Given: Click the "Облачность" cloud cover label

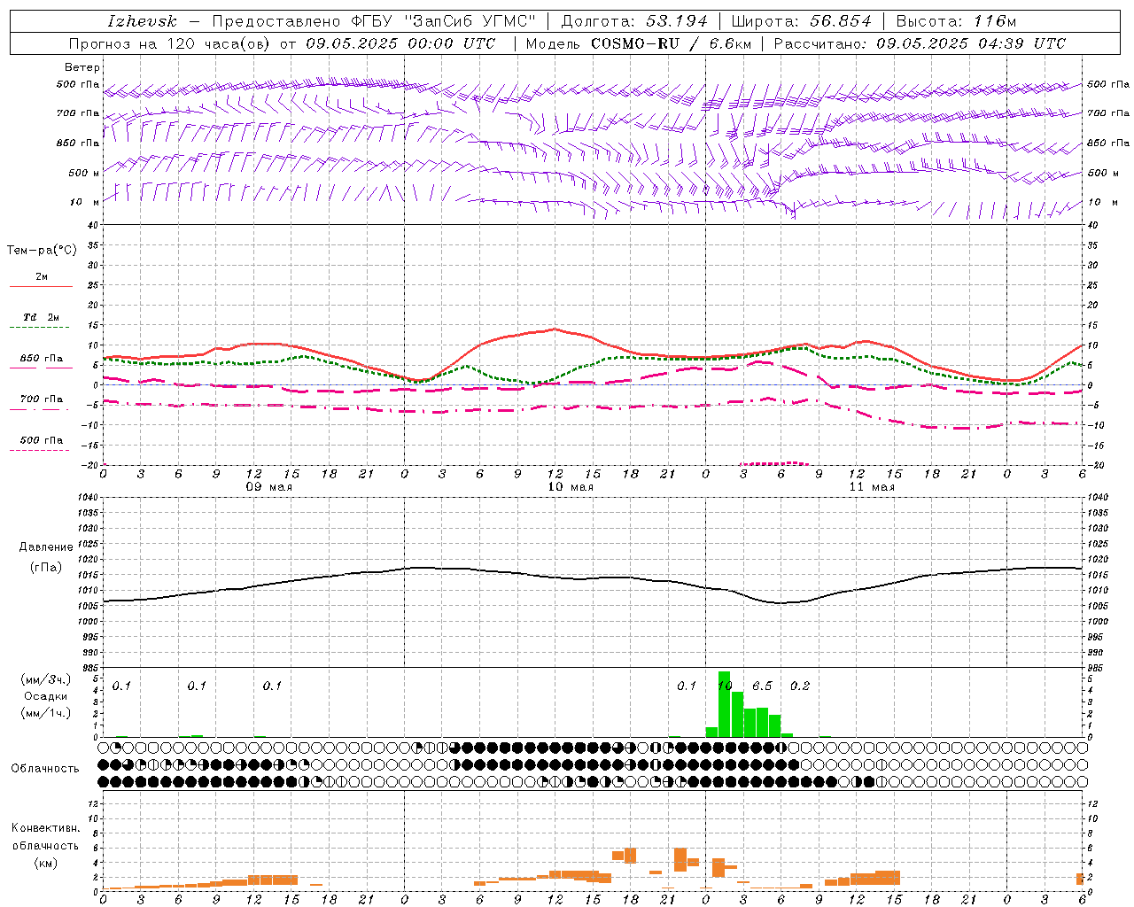Looking at the screenshot, I should [45, 768].
